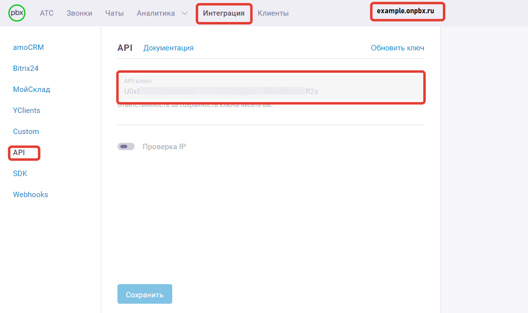This screenshot has height=313, width=528.
Task: Select Bitrix24 integration in sidebar
Action: [25, 68]
